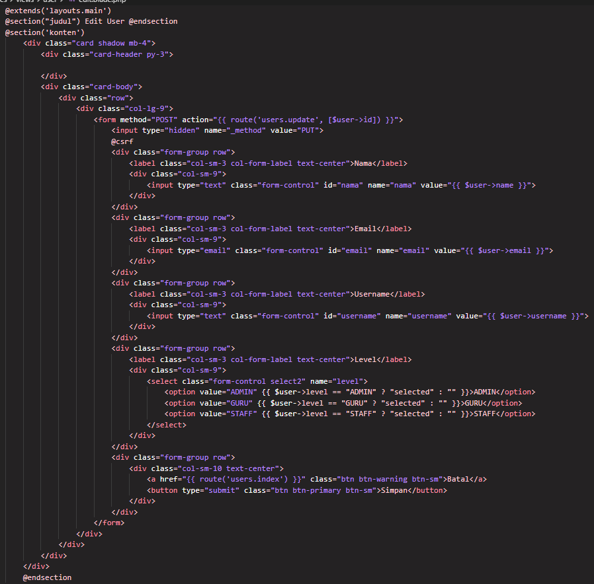Click the "btn btn-warning btn-sm" class value
This screenshot has height=584, width=594.
[x=390, y=480]
